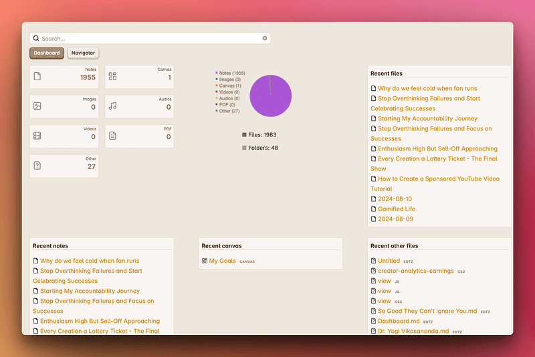Click the Notes document icon in stats card
This screenshot has width=535, height=357.
[37, 76]
